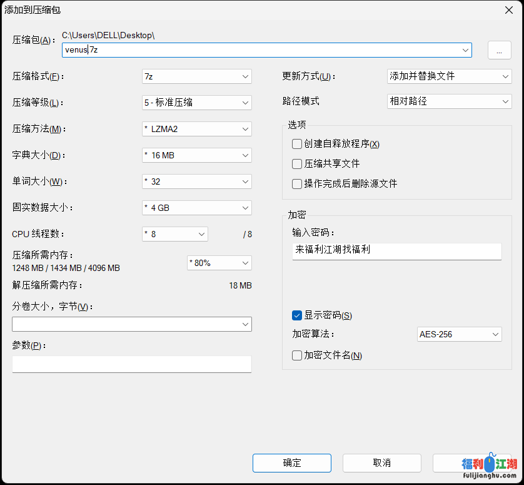Open the 单词大小 word size dropdown
Image resolution: width=524 pixels, height=485 pixels.
coord(197,181)
